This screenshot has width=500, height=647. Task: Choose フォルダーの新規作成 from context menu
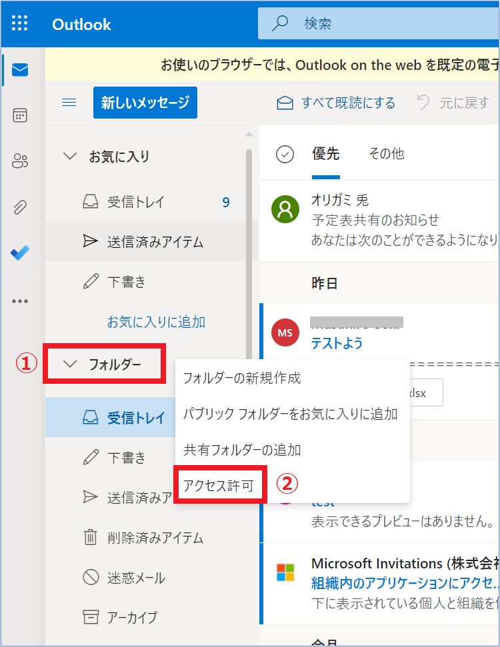pyautogui.click(x=293, y=378)
